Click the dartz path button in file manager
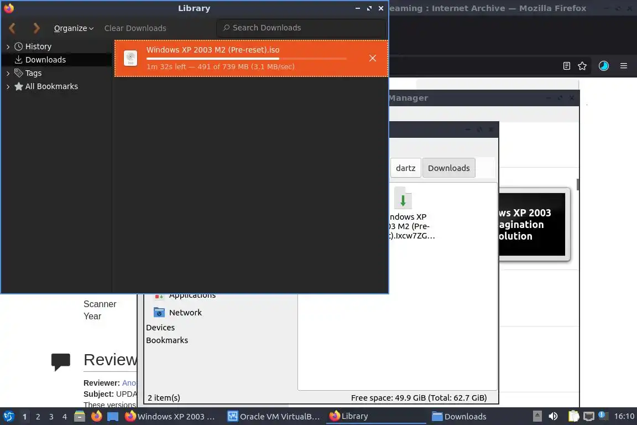 [x=405, y=168]
